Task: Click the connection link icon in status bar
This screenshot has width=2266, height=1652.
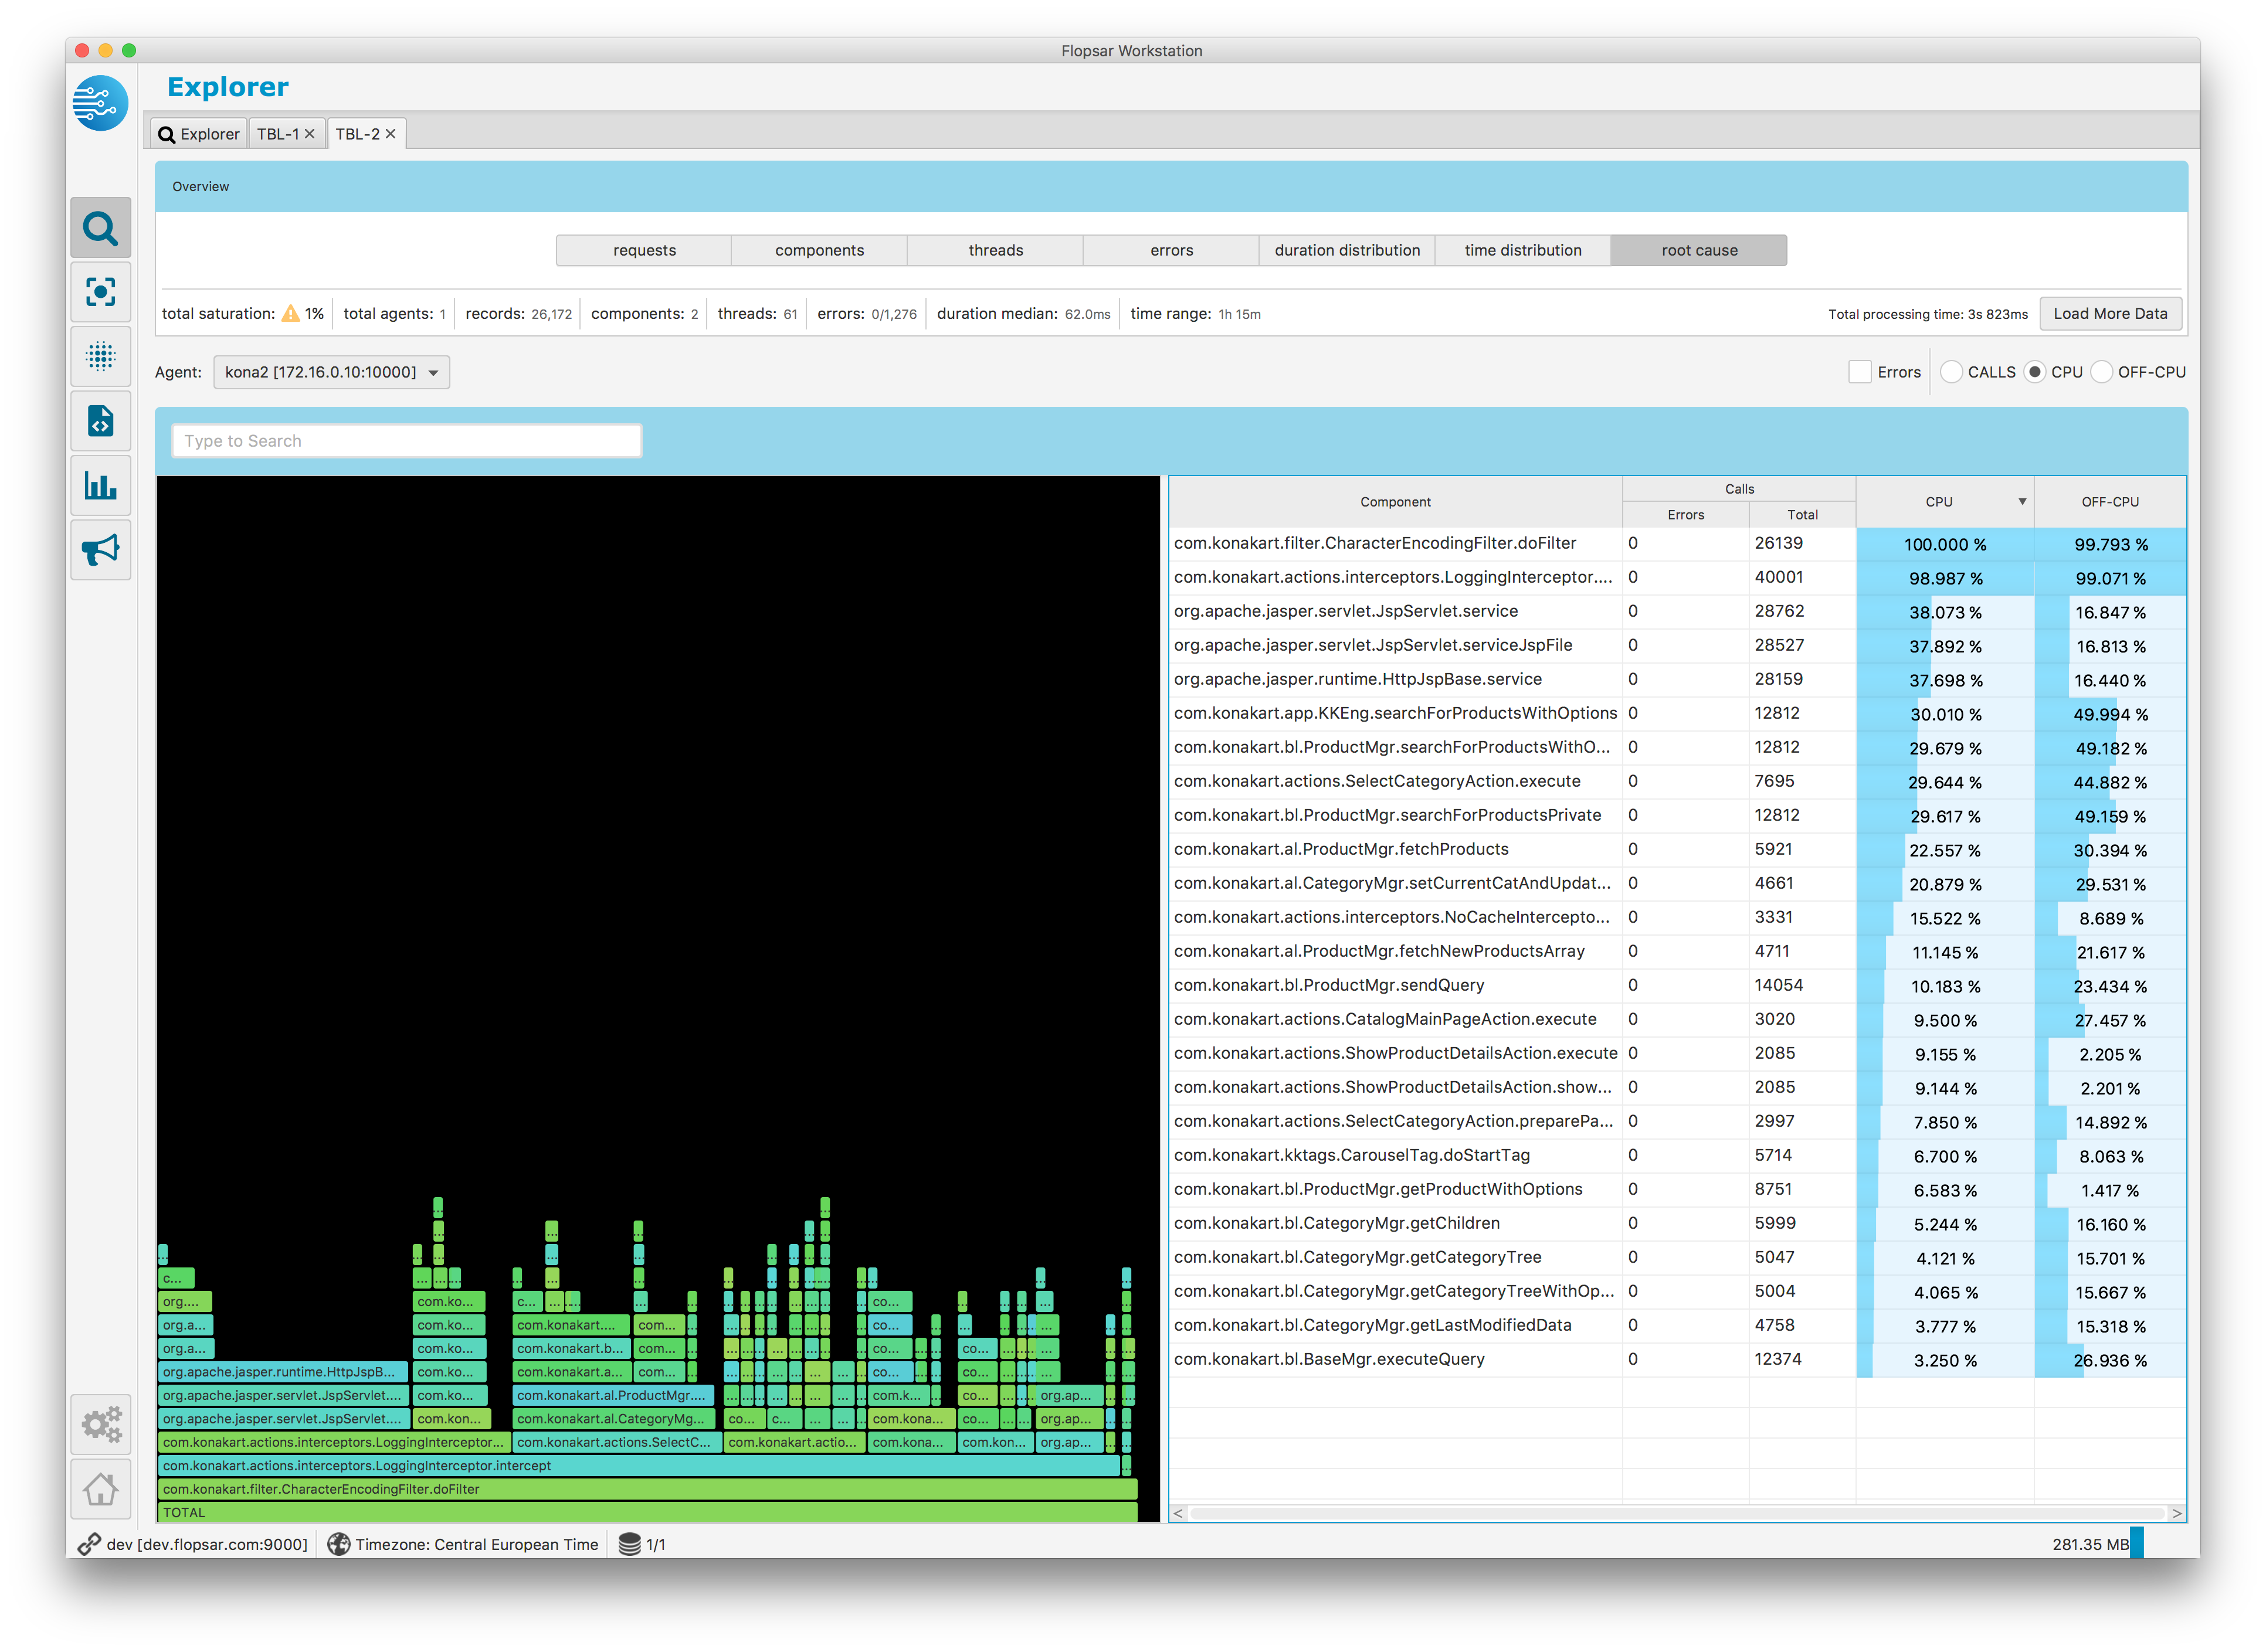Action: (89, 1544)
